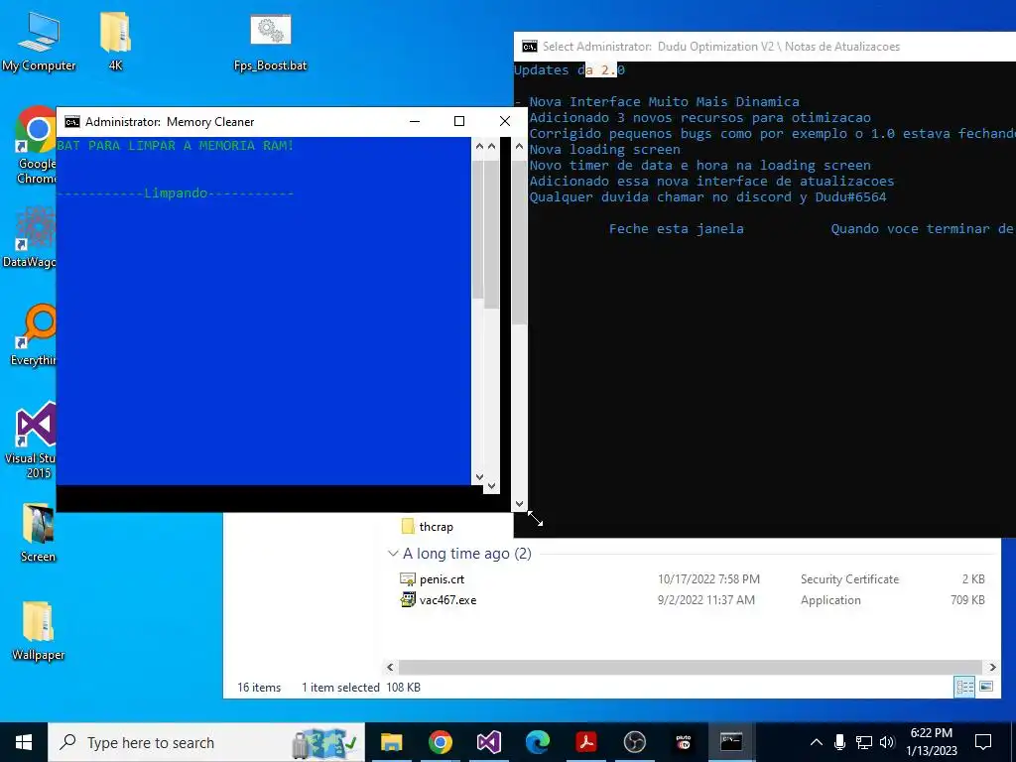
Task: Click the vac467.exe 'Application' type cell
Action: (x=830, y=600)
